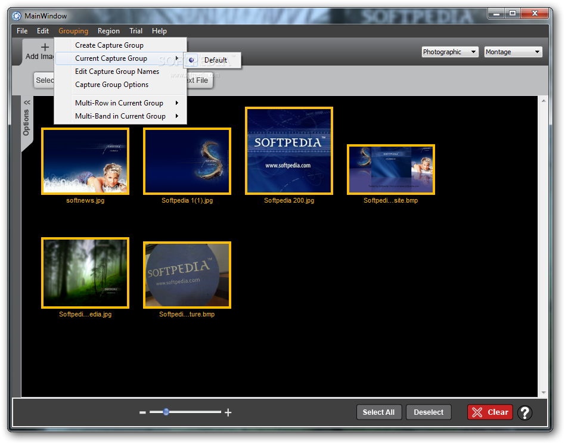Open the Photographic dropdown
This screenshot has width=565, height=444.
pos(450,52)
